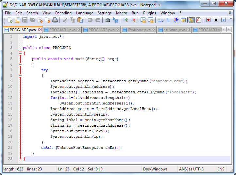Collapse main method fold marker on line 6
Viewport: 236px width, 175px height.
click(20, 65)
